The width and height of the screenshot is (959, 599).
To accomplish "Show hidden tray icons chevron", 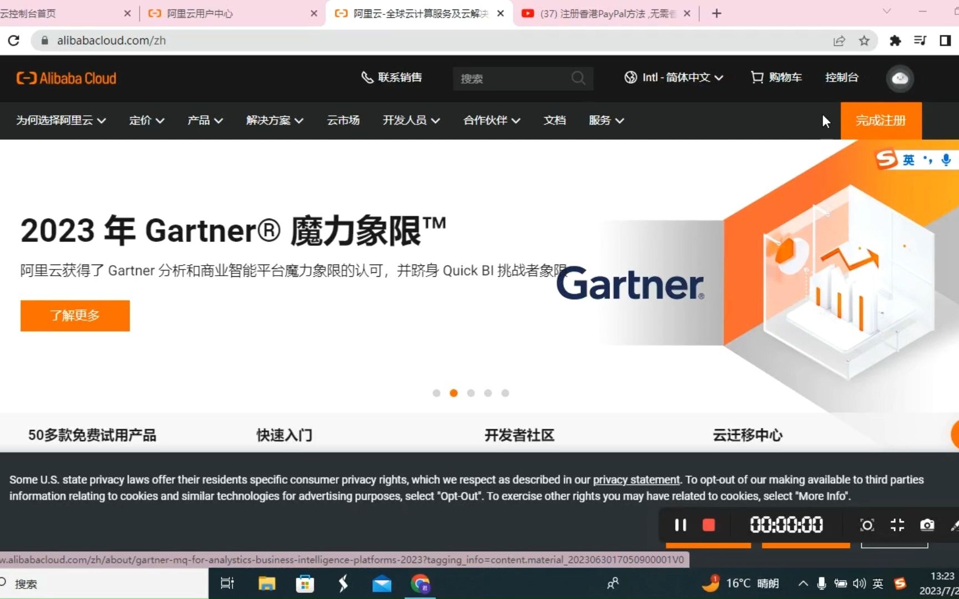I will pos(803,583).
